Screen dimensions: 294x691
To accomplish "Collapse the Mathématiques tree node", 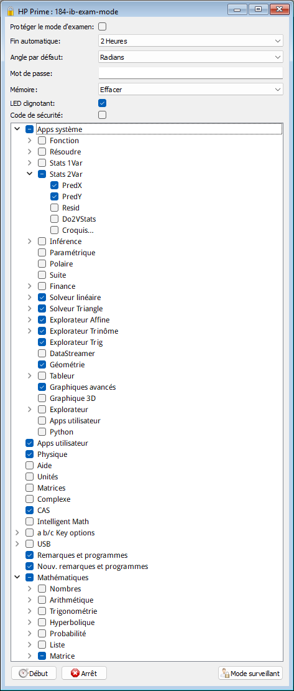I will (17, 577).
